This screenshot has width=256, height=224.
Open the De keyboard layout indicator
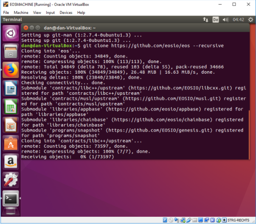216,20
